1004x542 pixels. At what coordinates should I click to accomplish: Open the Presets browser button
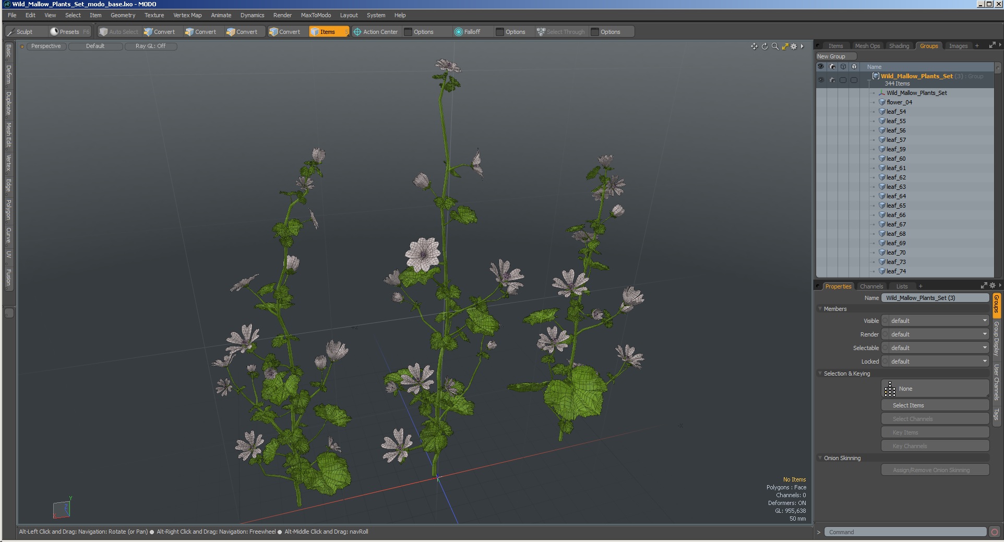pos(69,32)
